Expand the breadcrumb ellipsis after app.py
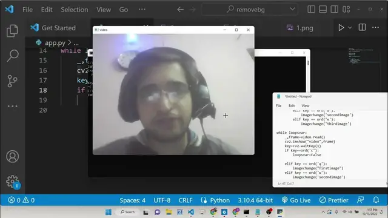This screenshot has height=218, width=388. pos(76,44)
